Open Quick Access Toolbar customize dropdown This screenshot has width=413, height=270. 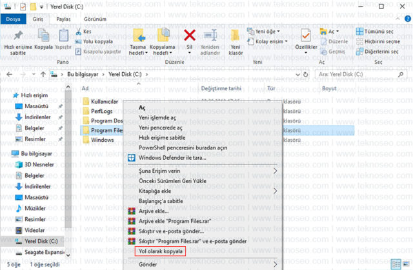coord(41,7)
